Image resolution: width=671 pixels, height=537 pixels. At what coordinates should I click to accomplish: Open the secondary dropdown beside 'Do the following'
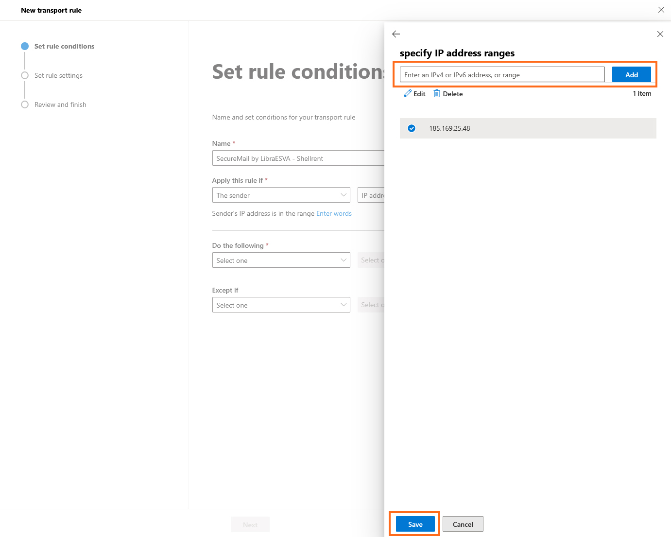point(371,260)
